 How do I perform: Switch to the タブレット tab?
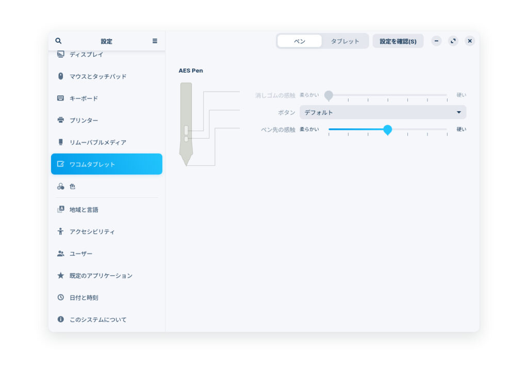click(x=345, y=41)
